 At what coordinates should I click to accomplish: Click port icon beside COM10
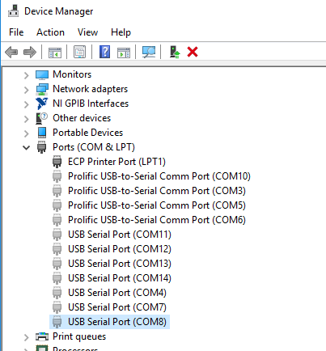coord(57,176)
